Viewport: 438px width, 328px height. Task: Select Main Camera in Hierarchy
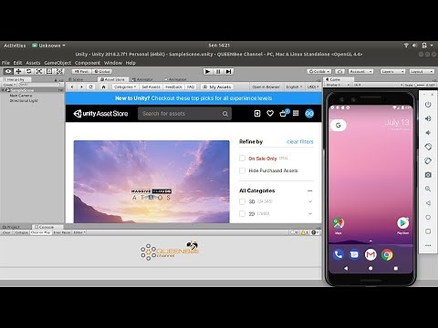(x=21, y=96)
